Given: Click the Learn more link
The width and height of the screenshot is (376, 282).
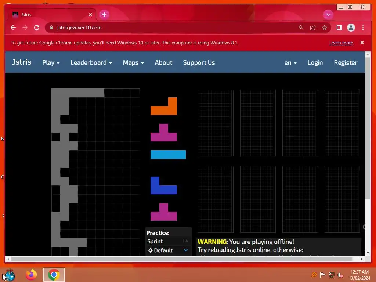Looking at the screenshot, I should (341, 43).
